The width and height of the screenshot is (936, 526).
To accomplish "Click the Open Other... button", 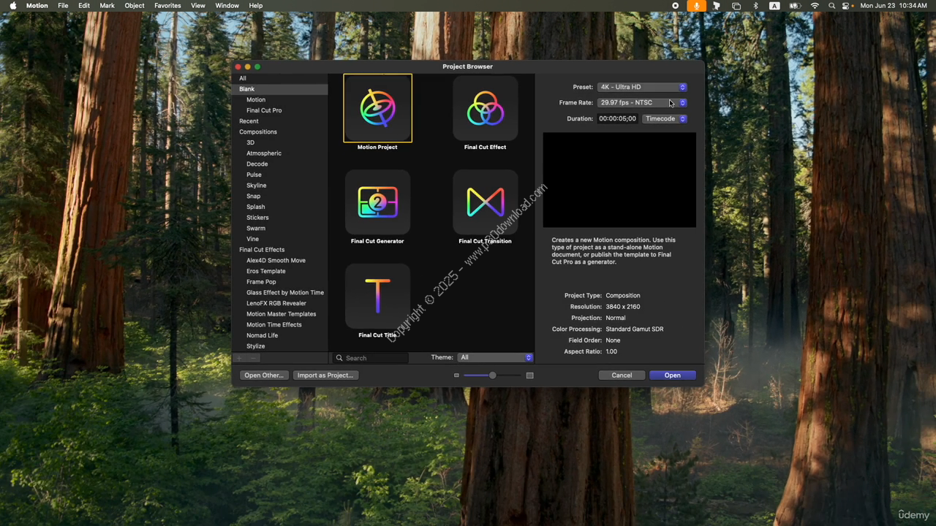I will 263,376.
